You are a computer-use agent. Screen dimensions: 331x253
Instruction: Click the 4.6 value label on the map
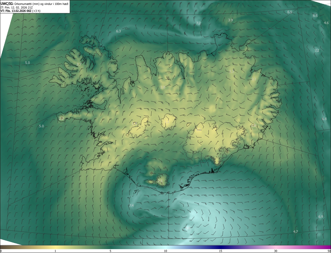326,23
